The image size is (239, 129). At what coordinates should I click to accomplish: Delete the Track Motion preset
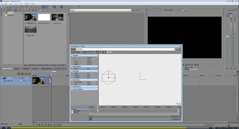coord(180,49)
